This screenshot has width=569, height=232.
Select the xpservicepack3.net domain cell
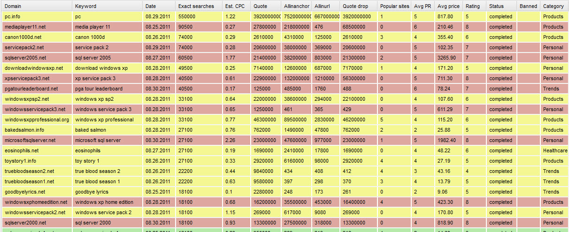click(x=37, y=78)
